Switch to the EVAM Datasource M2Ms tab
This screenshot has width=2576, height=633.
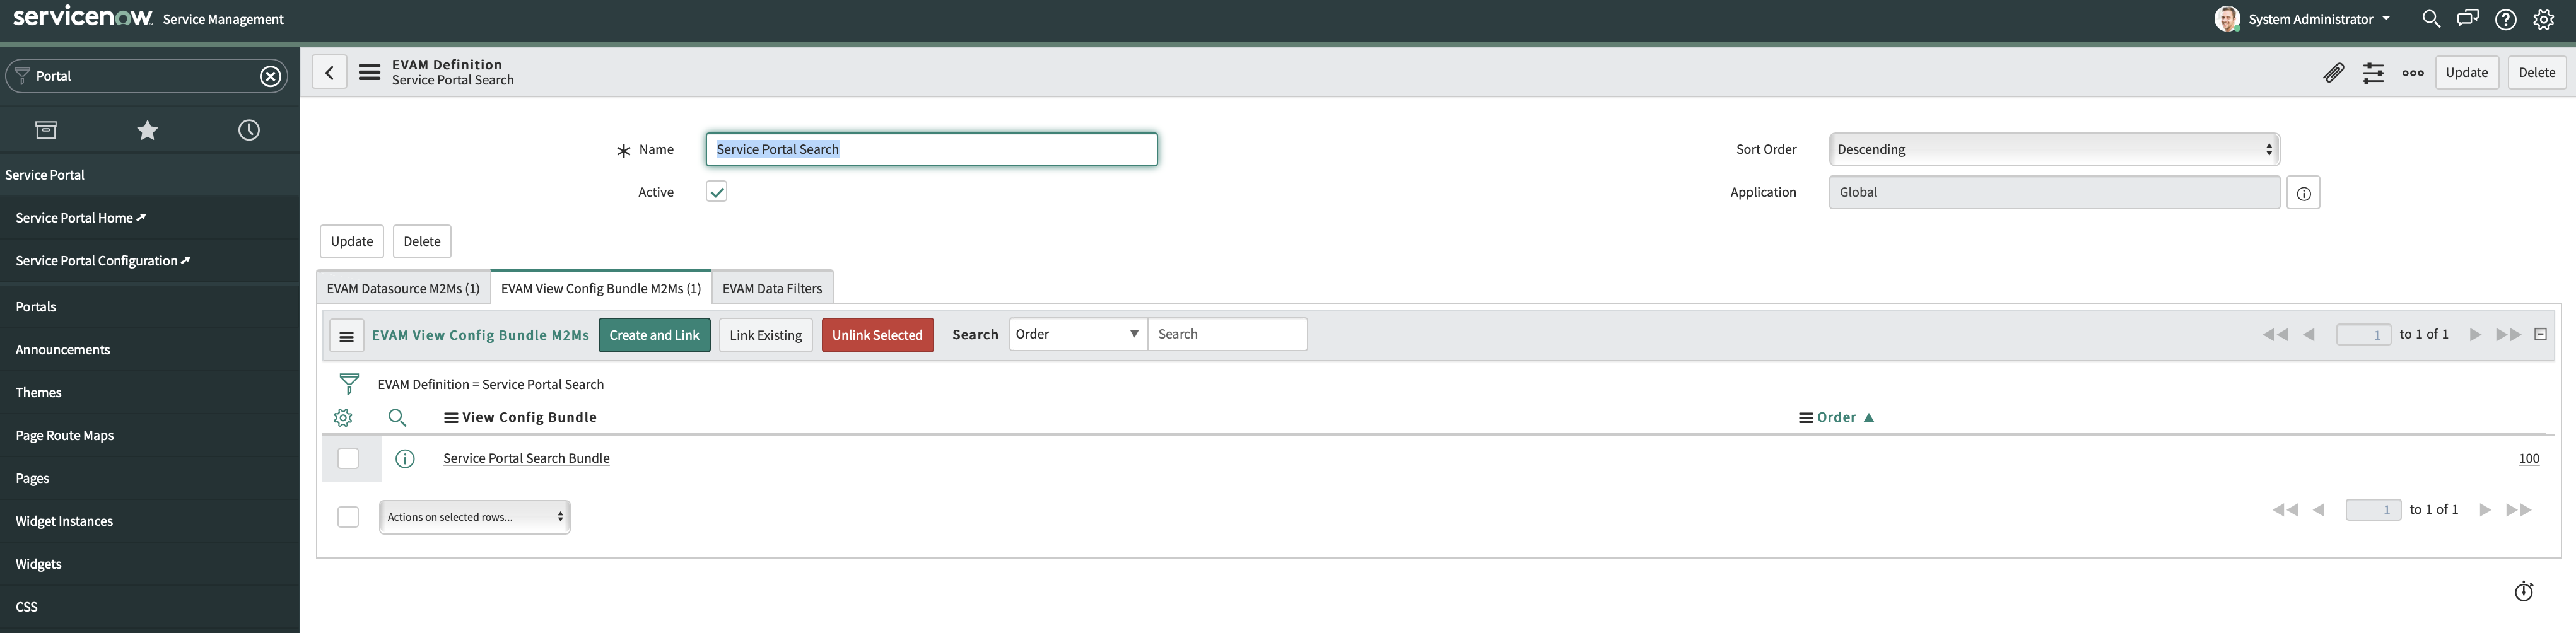click(403, 287)
